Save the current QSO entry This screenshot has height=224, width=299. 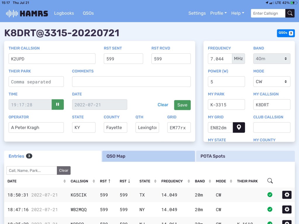(182, 105)
